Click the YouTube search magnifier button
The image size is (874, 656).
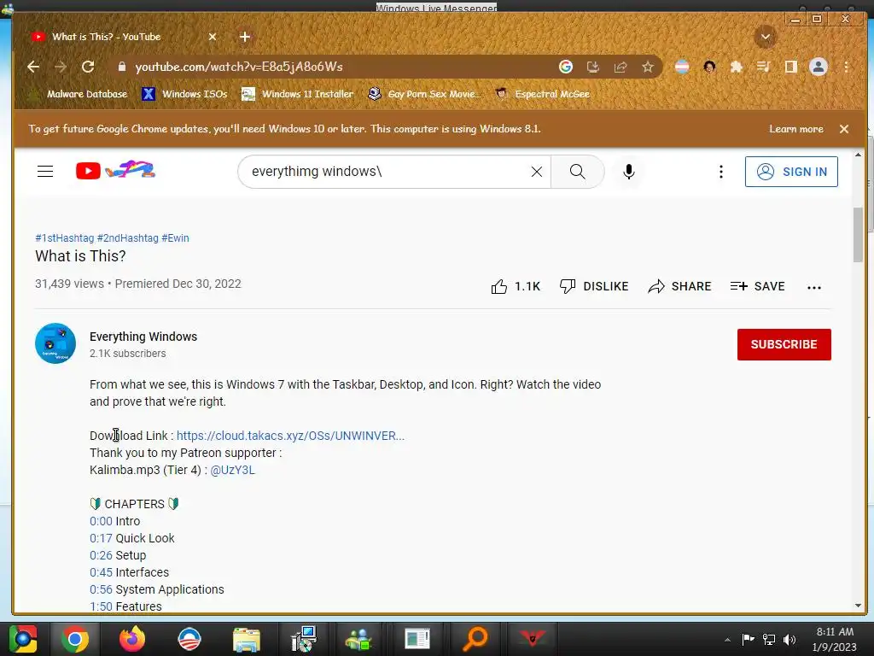[x=578, y=172]
